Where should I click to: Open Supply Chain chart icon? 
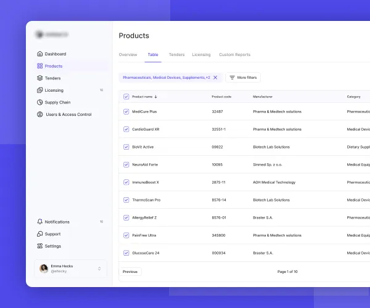[40, 102]
